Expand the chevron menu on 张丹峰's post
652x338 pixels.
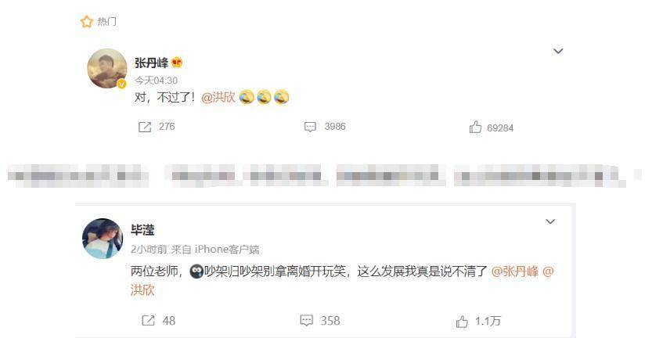(558, 51)
